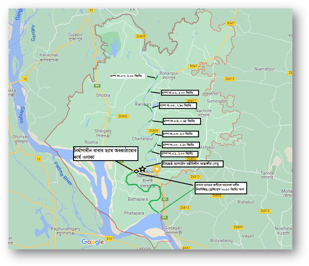309x266 pixels.
Task: Click the Verendi place label
Action: 211,94
